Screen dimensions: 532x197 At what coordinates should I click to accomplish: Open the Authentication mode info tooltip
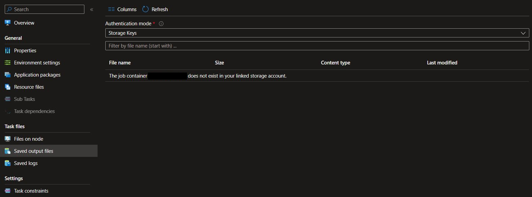pyautogui.click(x=161, y=23)
